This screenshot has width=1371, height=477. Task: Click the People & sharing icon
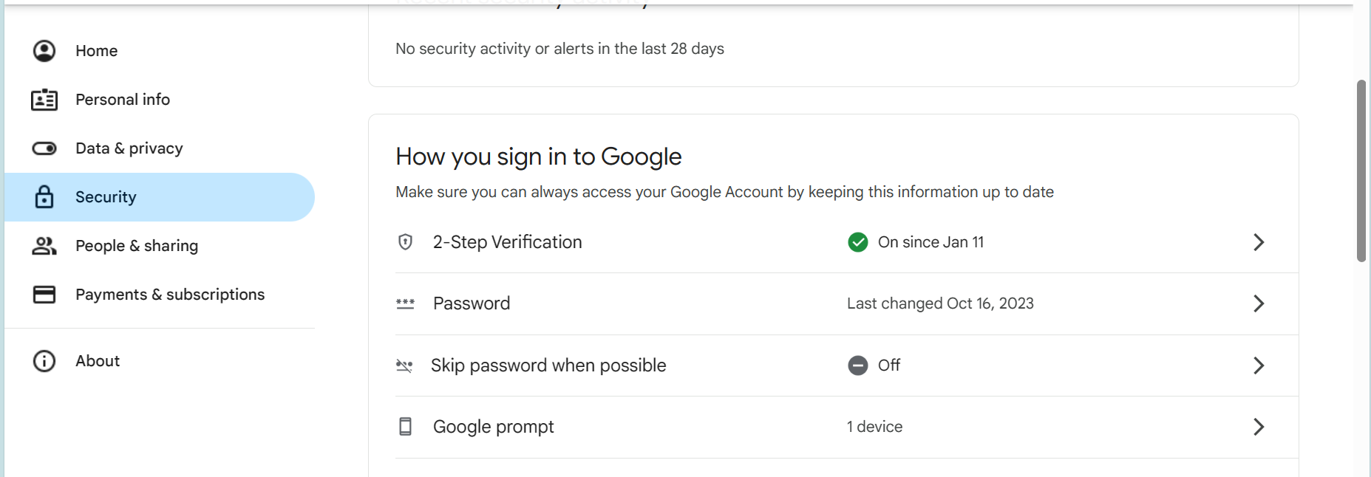[44, 246]
